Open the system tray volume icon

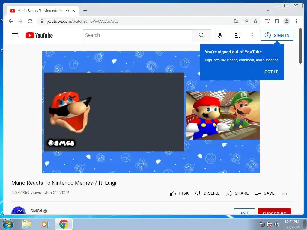(x=277, y=224)
